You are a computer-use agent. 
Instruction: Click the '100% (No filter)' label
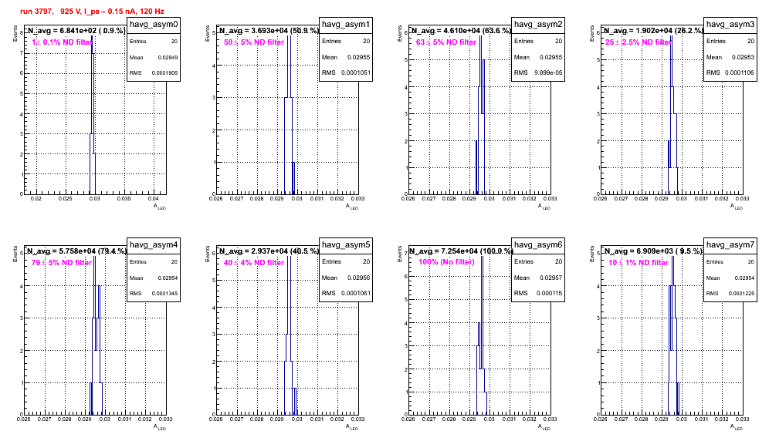pyautogui.click(x=446, y=262)
